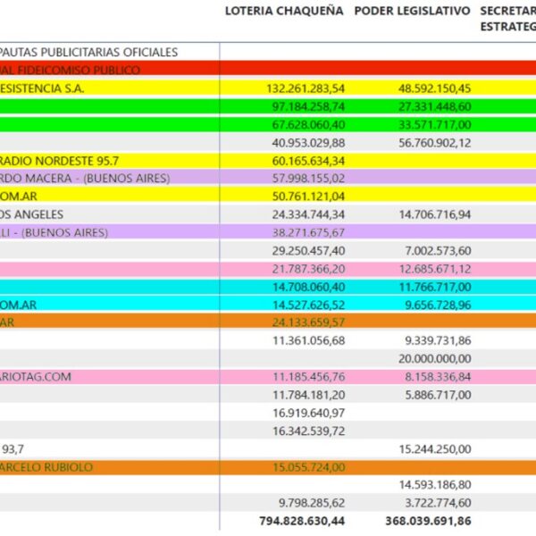The height and width of the screenshot is (536, 536).
Task: Click the RDO MACERA - (BUENOS AIRES) label
Action: coord(85,178)
